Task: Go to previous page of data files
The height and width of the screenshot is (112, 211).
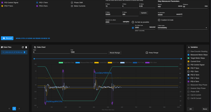Action: pos(9,108)
